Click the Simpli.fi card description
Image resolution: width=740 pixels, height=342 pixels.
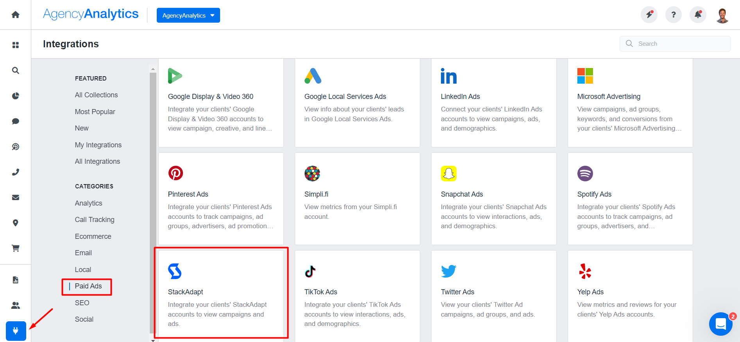351,212
